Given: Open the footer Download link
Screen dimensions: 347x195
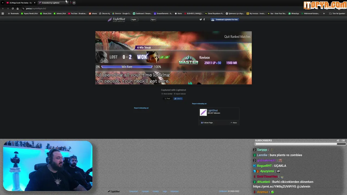Looking at the screenshot, I should 133,191.
